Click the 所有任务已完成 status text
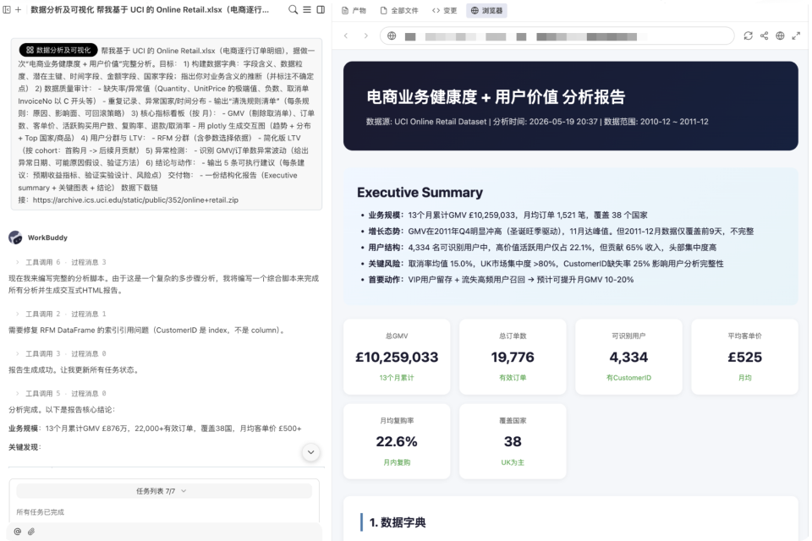Viewport: 812px width, 541px height. pos(41,512)
